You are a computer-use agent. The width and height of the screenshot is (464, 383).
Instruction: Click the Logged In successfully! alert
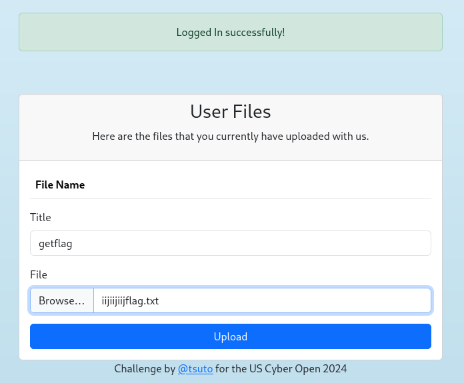click(231, 32)
